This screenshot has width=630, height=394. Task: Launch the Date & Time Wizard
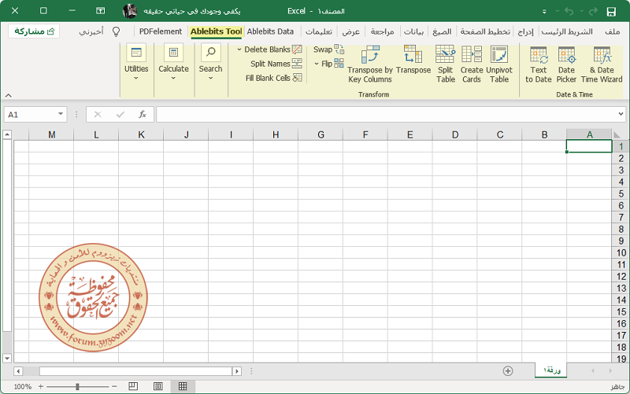pos(602,64)
